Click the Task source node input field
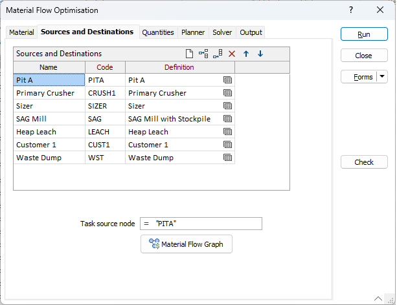Viewport: 397px width, 305px height. click(x=207, y=224)
